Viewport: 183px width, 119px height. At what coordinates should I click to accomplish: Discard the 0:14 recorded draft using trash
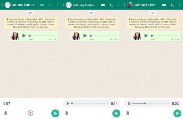tap(67, 113)
